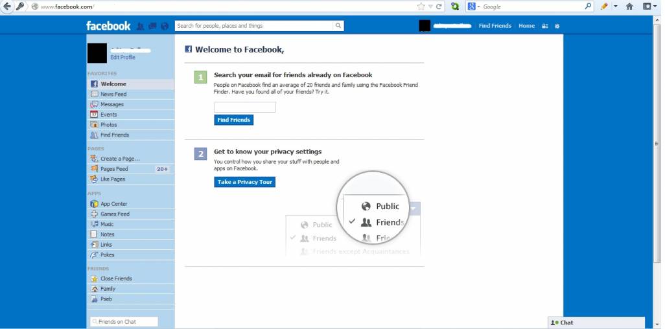Image resolution: width=665 pixels, height=329 pixels.
Task: Open the Chat bar at bottom right
Action: [596, 323]
